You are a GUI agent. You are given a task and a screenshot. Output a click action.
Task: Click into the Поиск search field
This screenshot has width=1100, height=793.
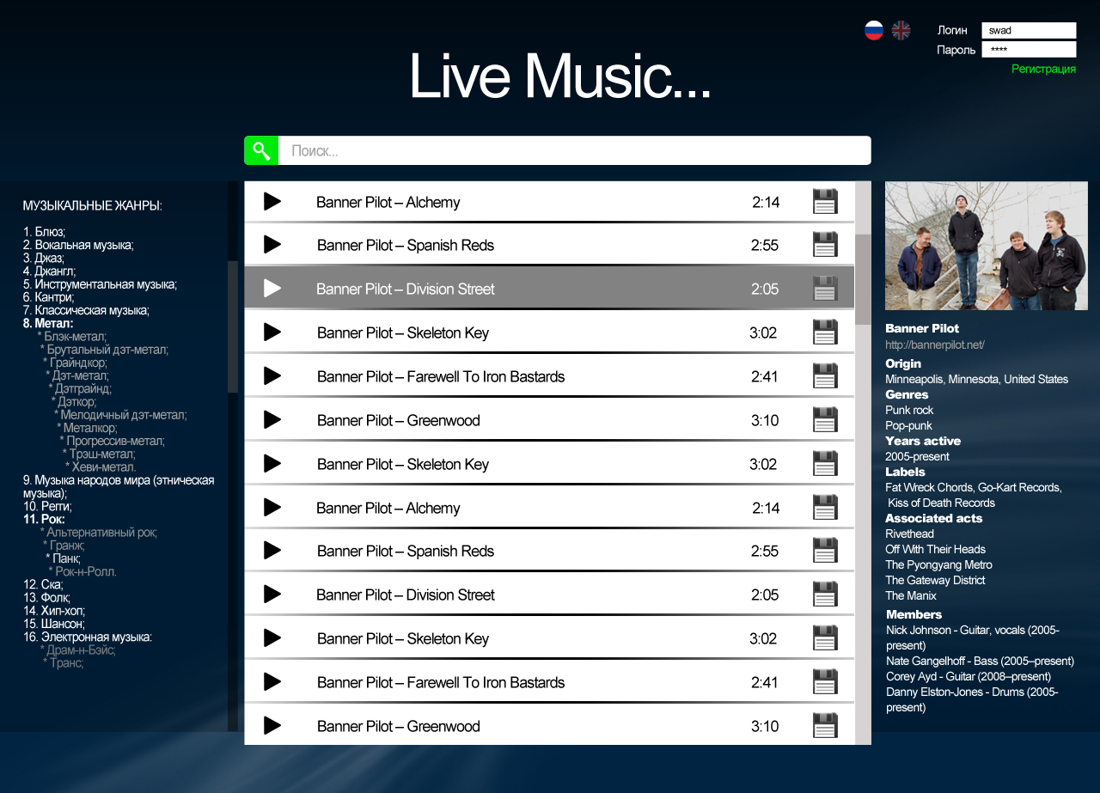[574, 150]
